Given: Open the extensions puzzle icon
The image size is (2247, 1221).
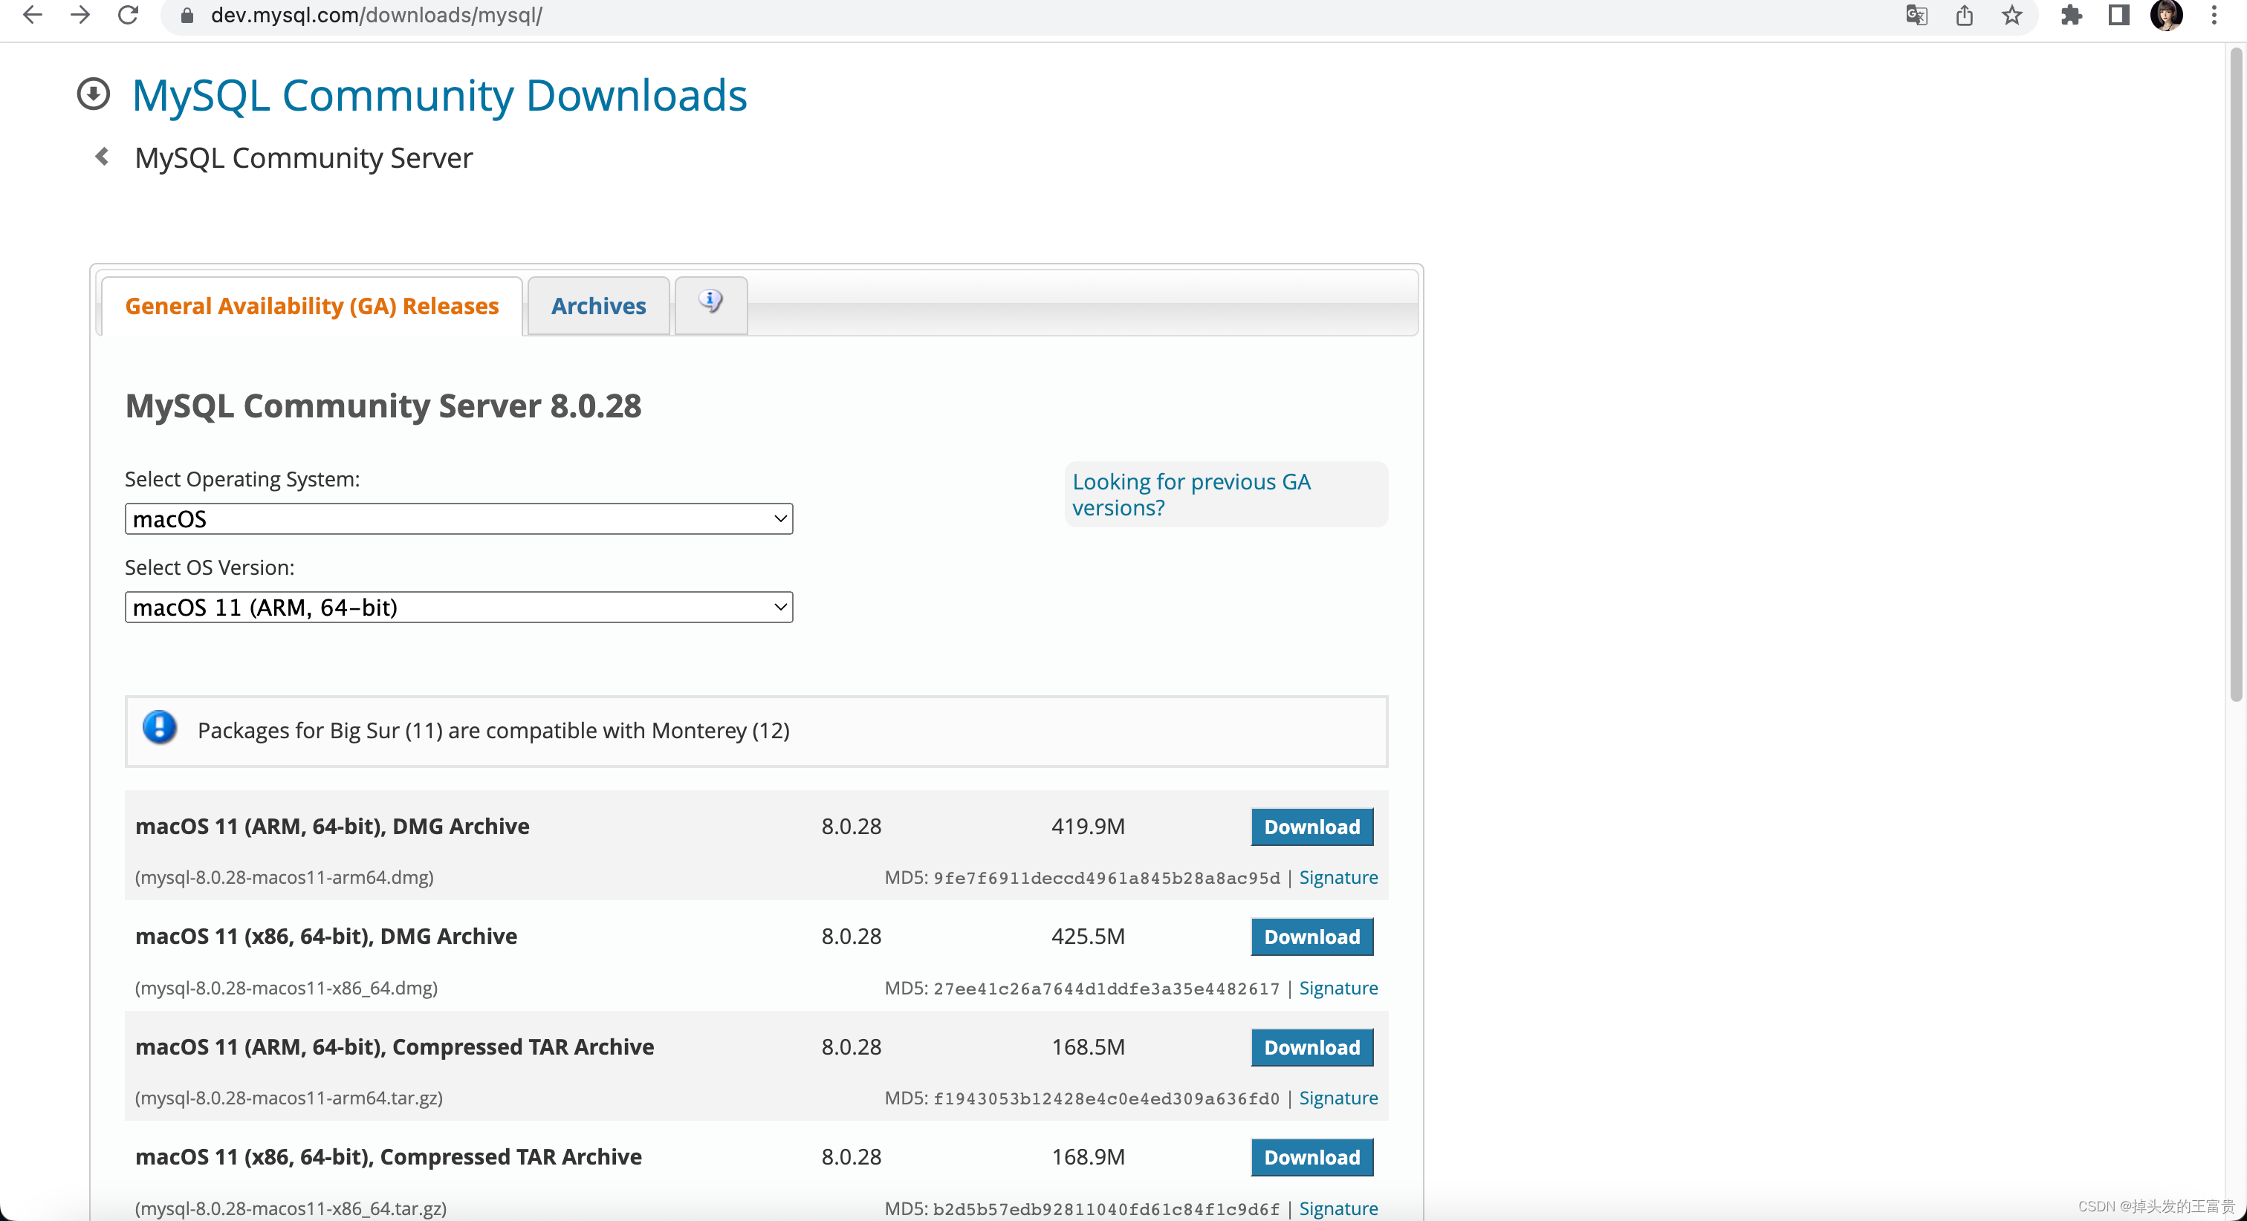Looking at the screenshot, I should 2071,15.
